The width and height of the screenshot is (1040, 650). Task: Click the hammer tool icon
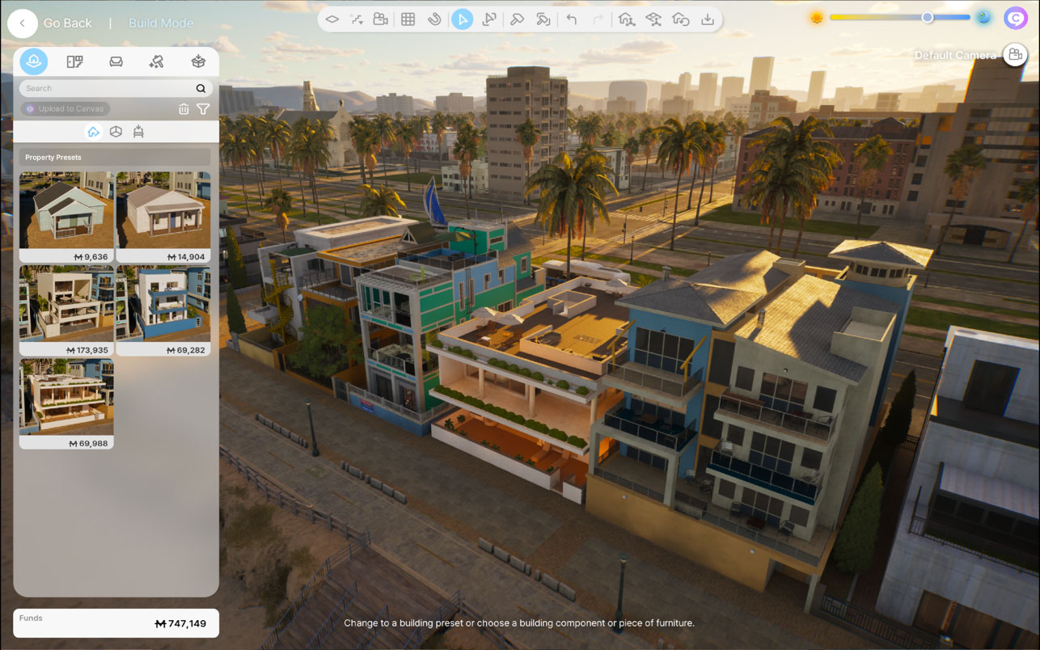(x=517, y=19)
